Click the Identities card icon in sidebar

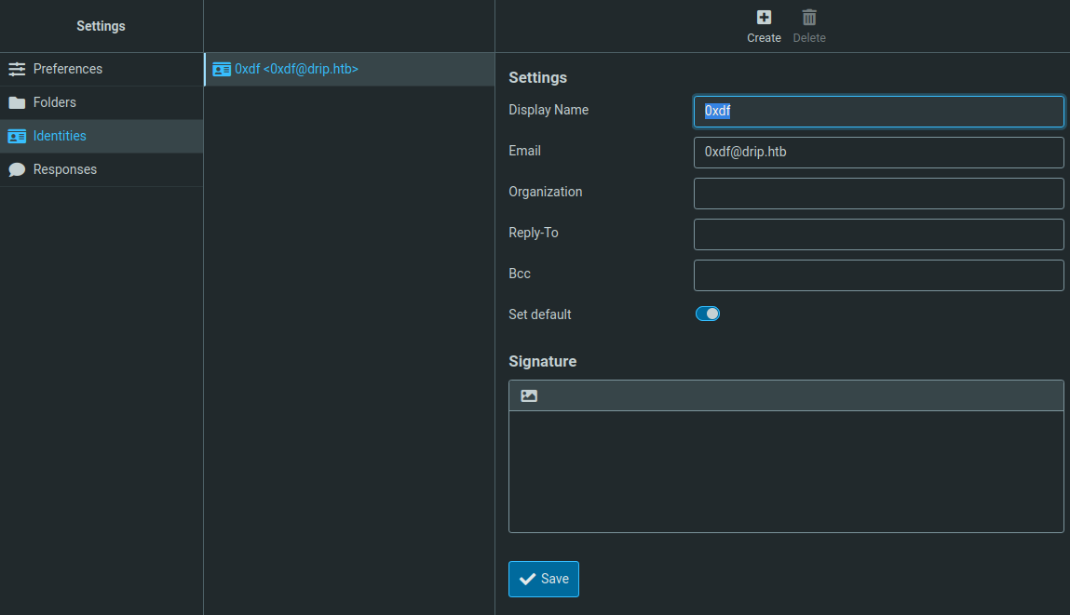click(17, 136)
